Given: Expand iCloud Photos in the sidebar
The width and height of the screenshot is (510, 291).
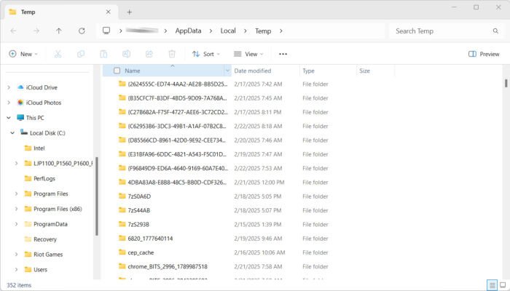Looking at the screenshot, I should pyautogui.click(x=9, y=103).
